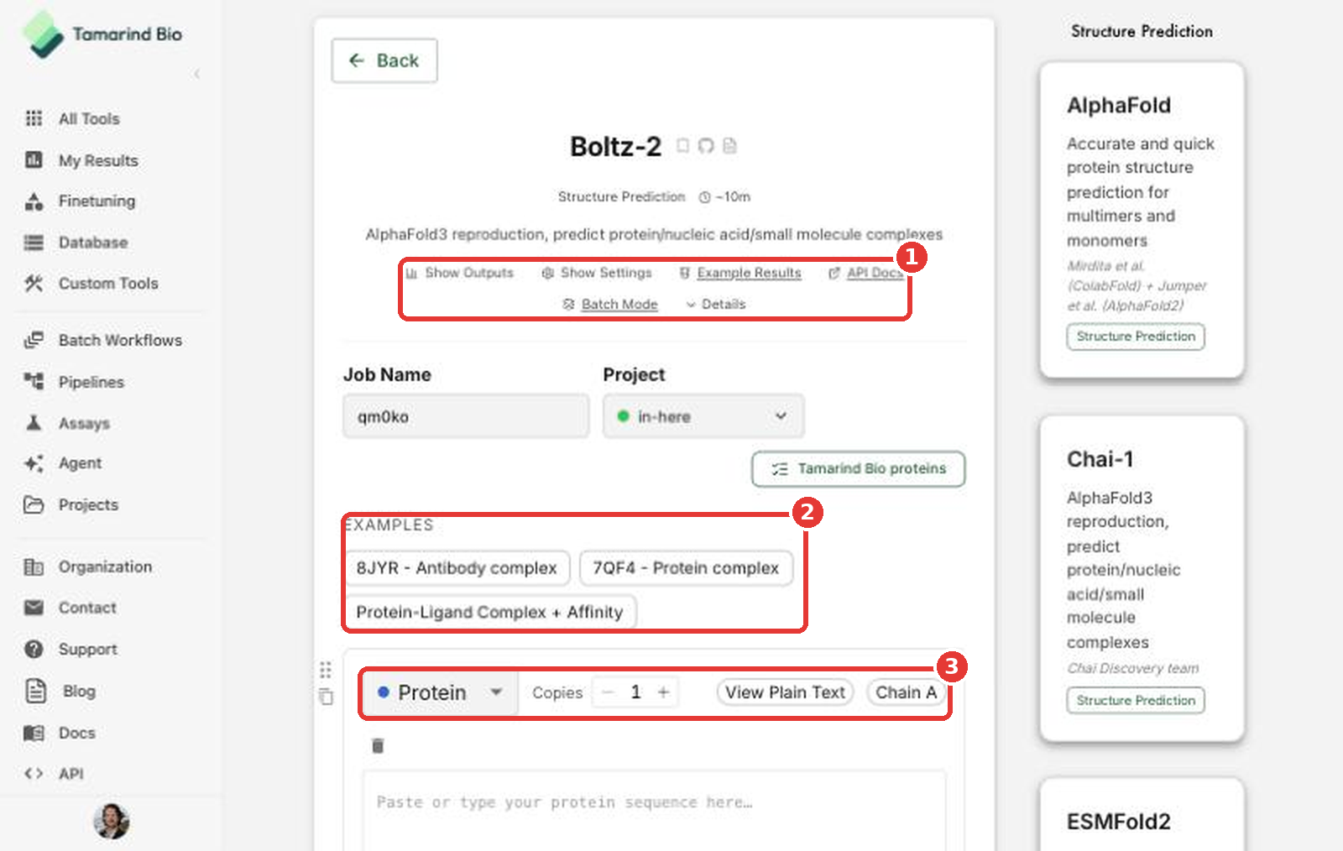Click into the protein sequence text area
This screenshot has width=1343, height=851.
tap(654, 811)
